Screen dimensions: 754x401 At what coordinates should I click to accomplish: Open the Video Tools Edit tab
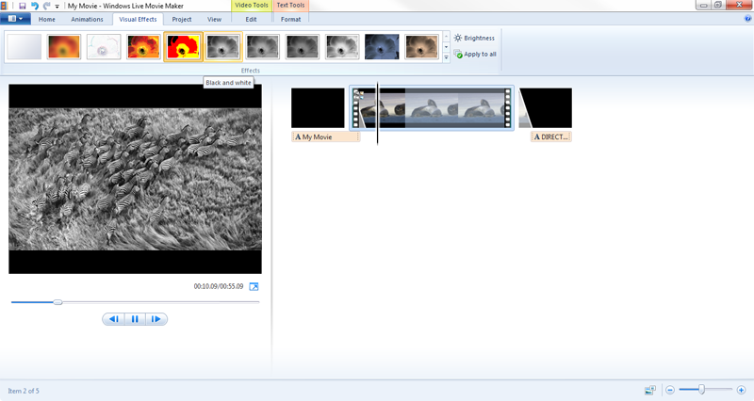[x=251, y=19]
